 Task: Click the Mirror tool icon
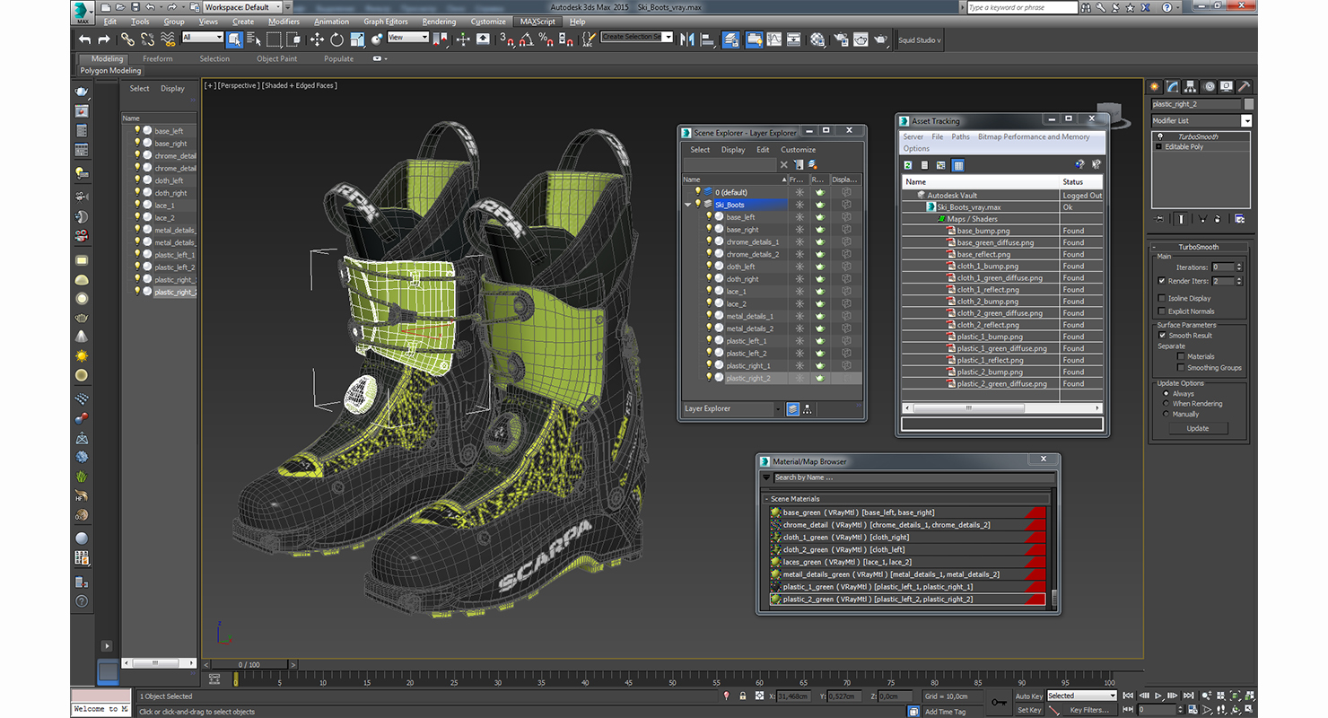(688, 39)
